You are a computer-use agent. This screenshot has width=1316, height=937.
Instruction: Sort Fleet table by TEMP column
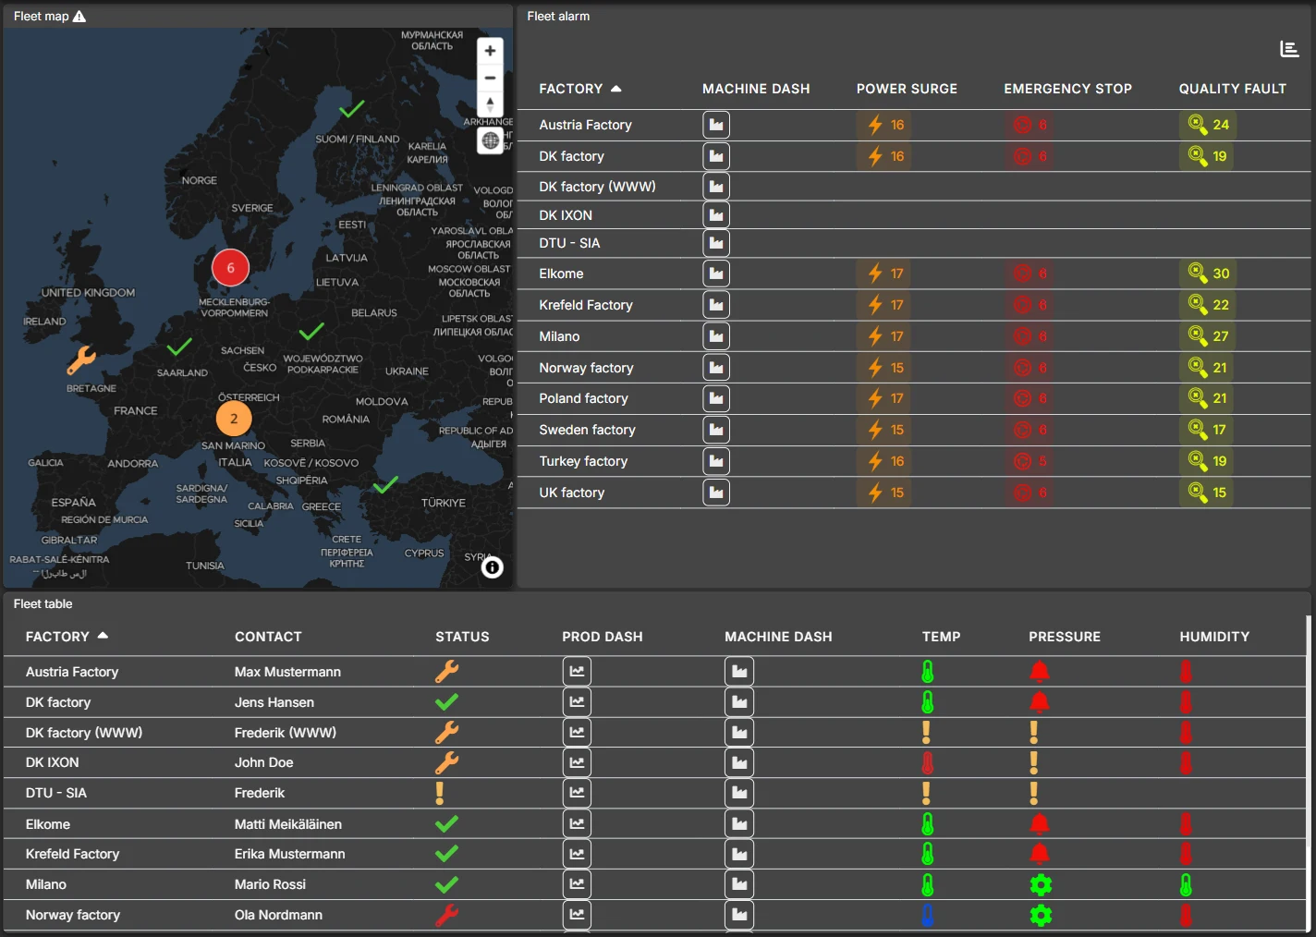click(941, 637)
